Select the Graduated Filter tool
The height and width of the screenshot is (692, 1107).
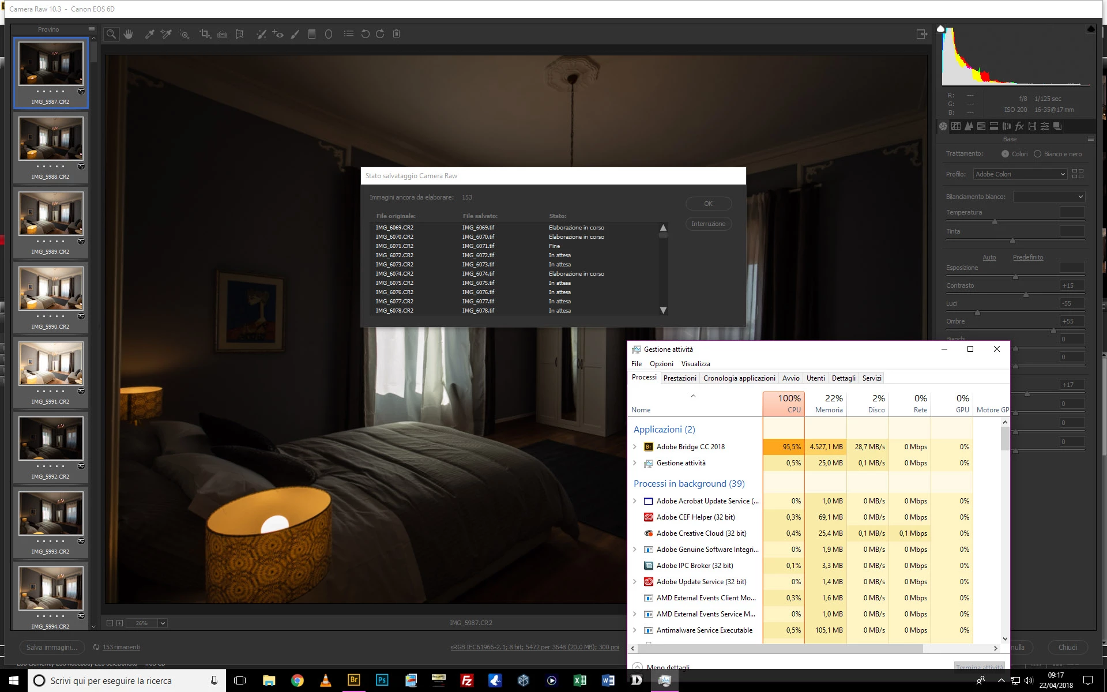point(312,34)
